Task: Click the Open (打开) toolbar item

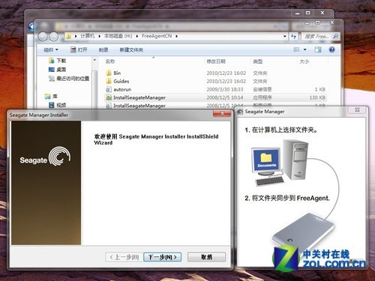Action: [79, 50]
